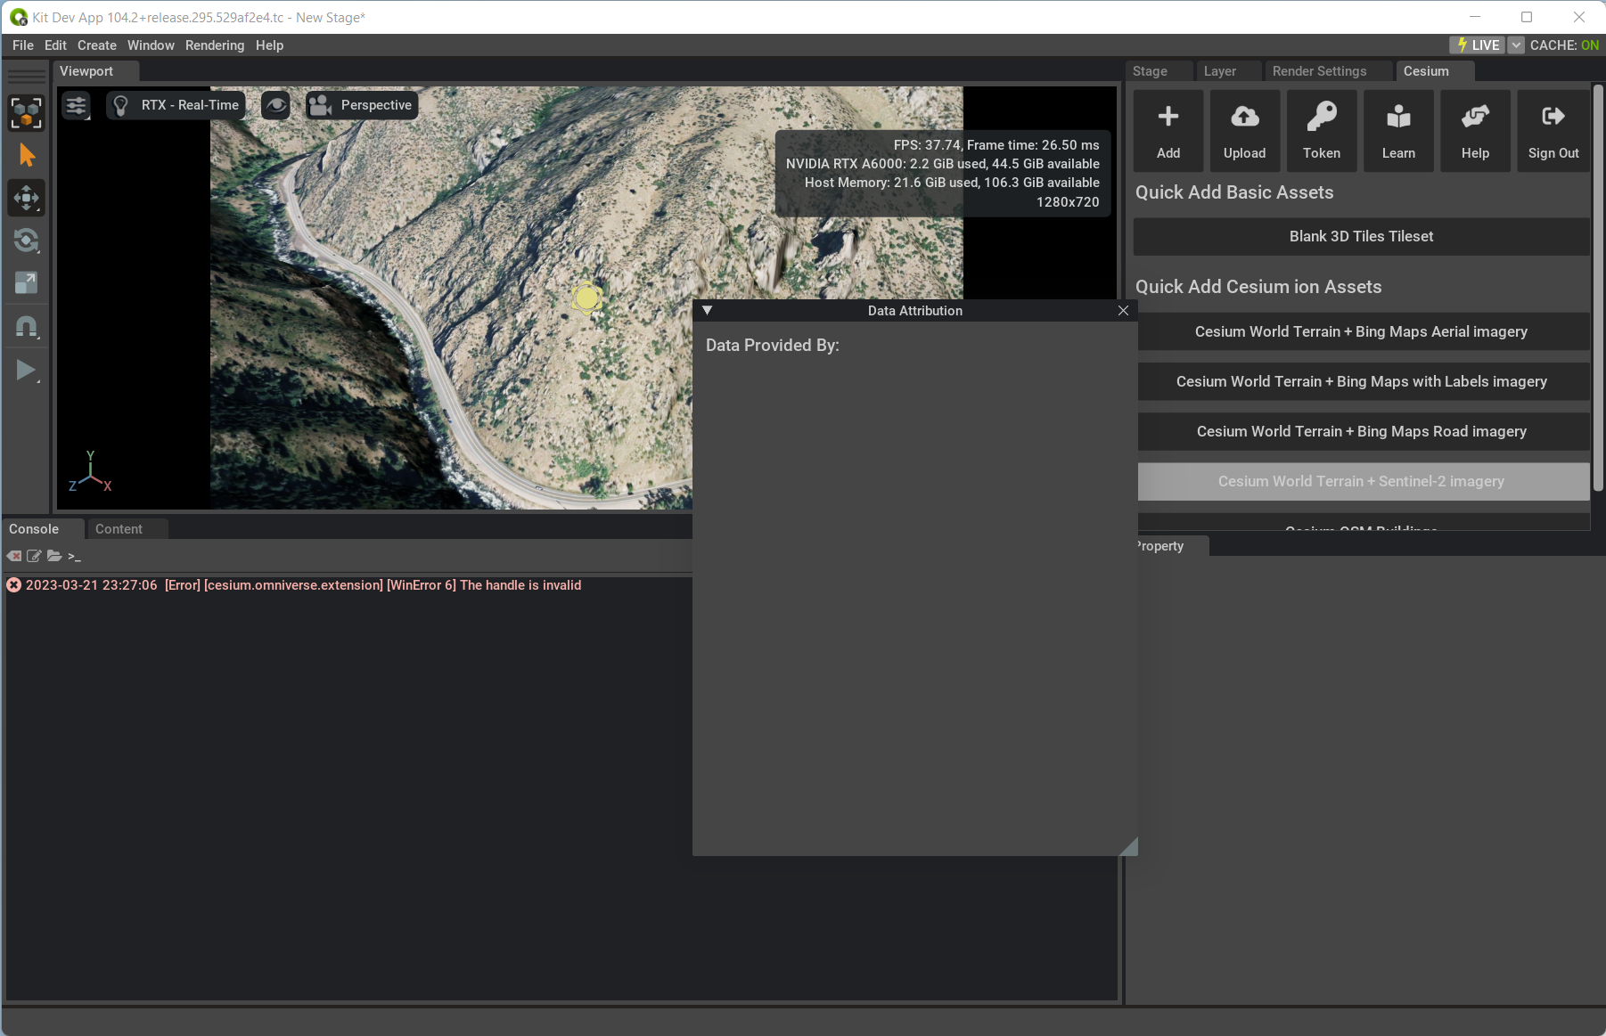Select the WinError 6 error message line
This screenshot has height=1036, width=1606.
[x=303, y=585]
